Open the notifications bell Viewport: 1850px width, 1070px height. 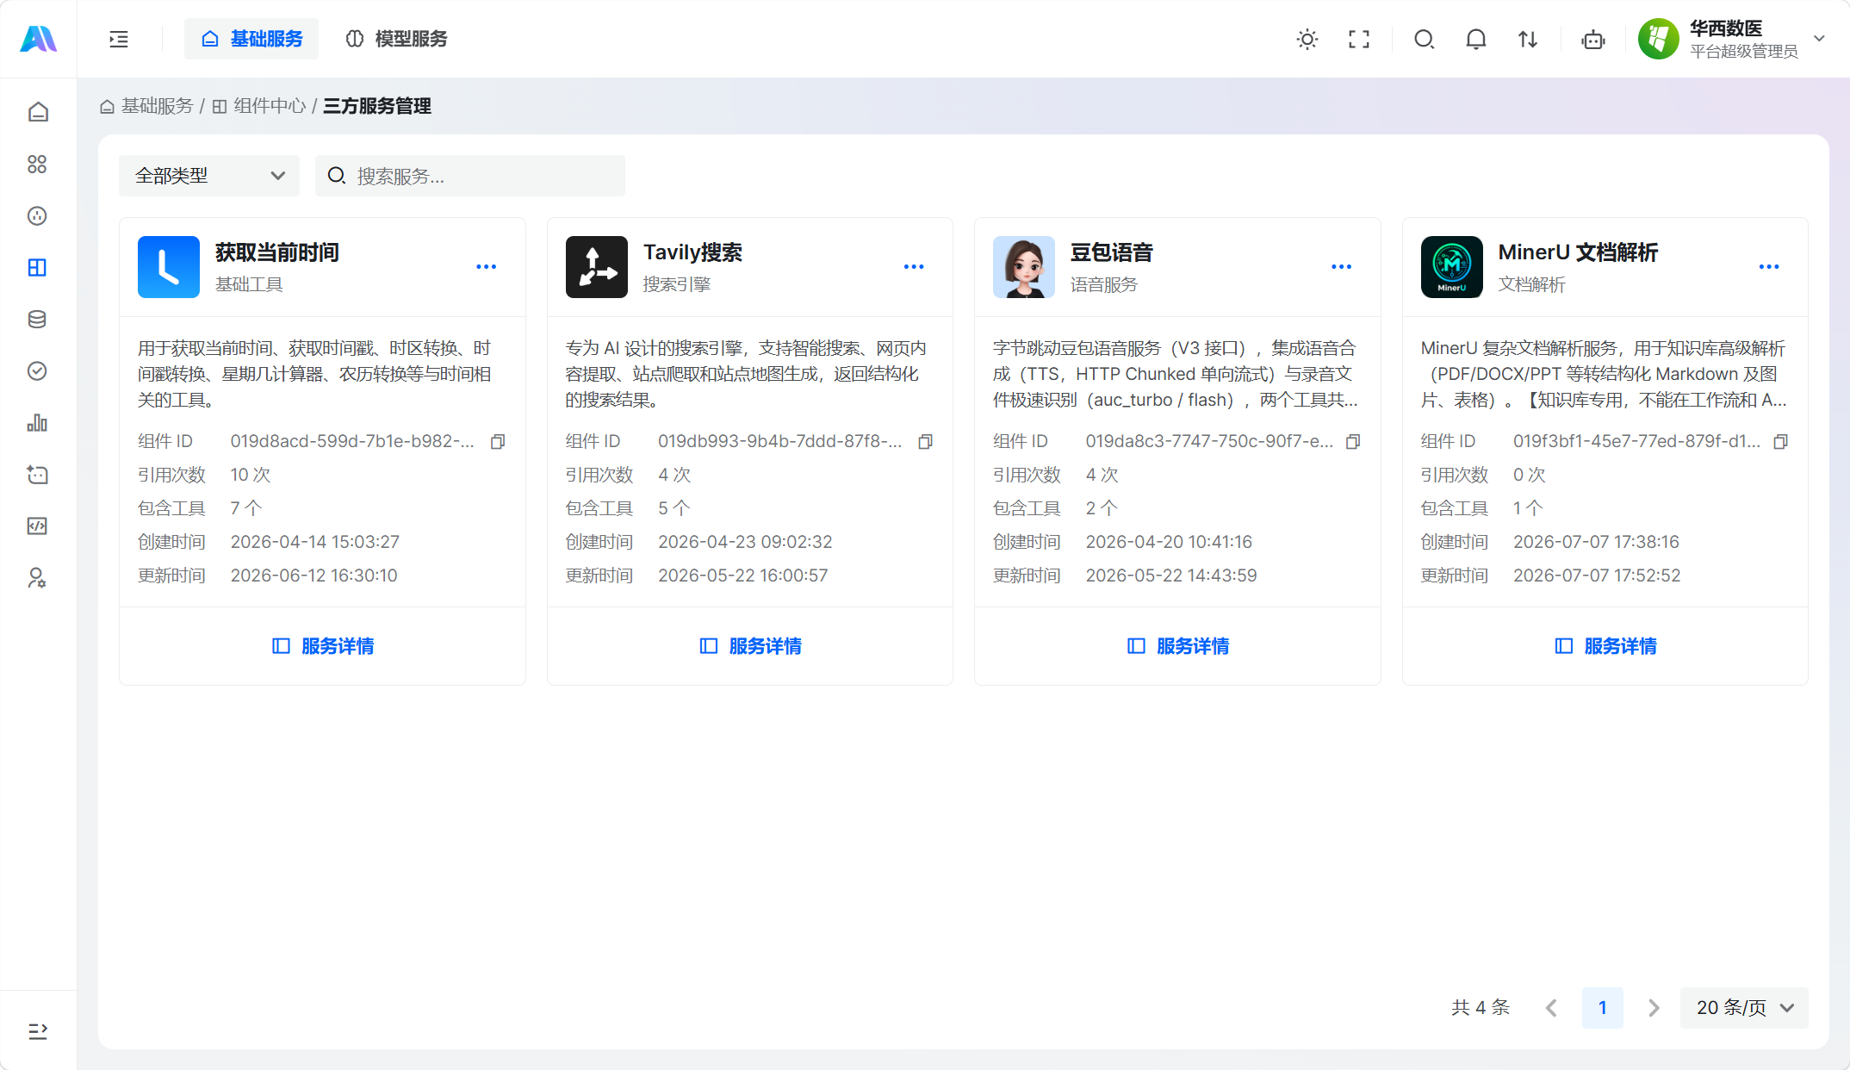point(1476,39)
